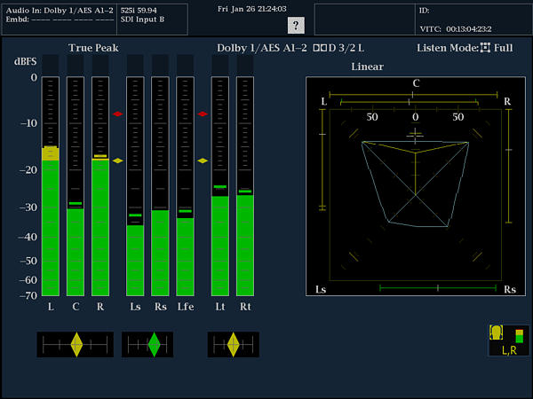Click the green diamond on the middle correlation meter
The height and width of the screenshot is (399, 533).
tap(155, 344)
